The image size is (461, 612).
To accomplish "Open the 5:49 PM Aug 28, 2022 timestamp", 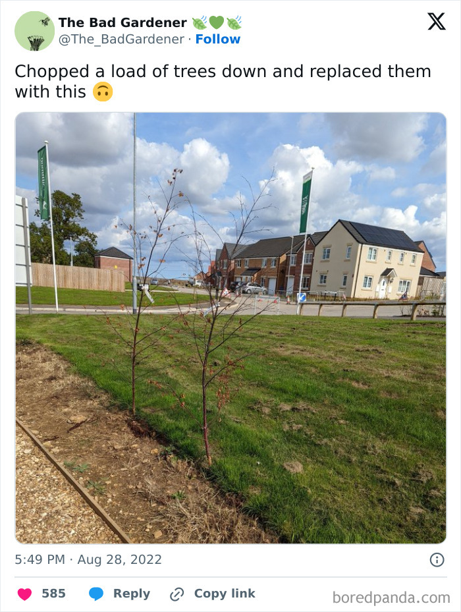I will [88, 560].
